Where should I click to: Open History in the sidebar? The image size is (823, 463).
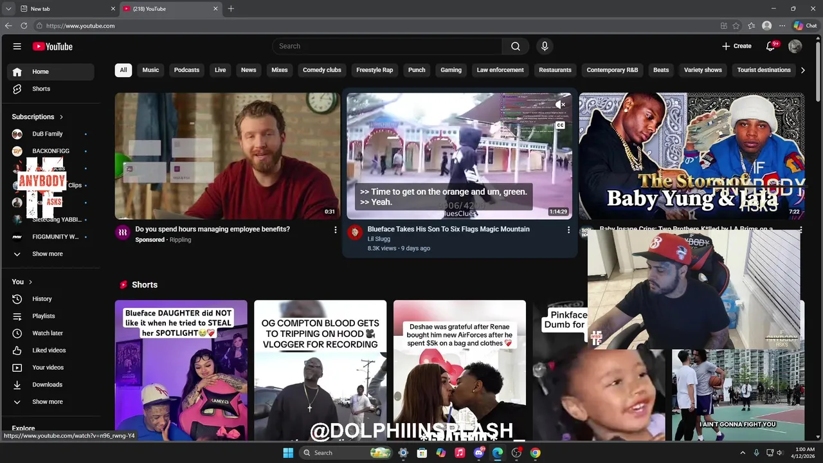click(x=51, y=299)
